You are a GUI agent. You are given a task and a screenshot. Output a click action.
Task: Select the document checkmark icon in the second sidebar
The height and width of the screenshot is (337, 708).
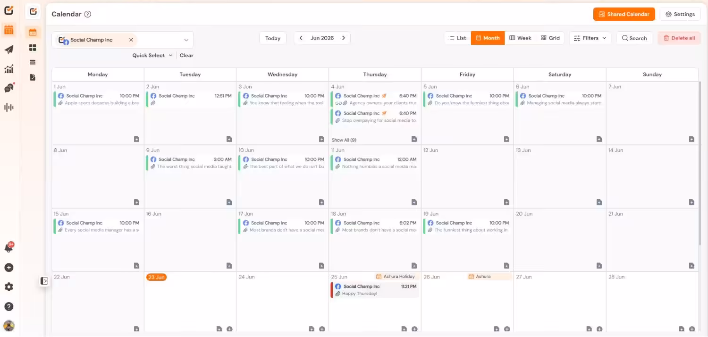coord(33,77)
